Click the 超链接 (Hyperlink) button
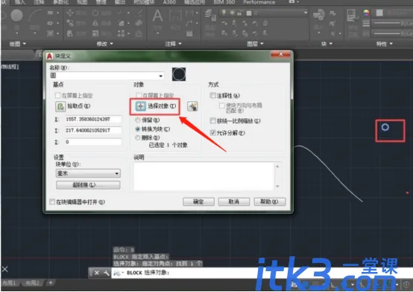Image resolution: width=413 pixels, height=292 pixels. 88,185
